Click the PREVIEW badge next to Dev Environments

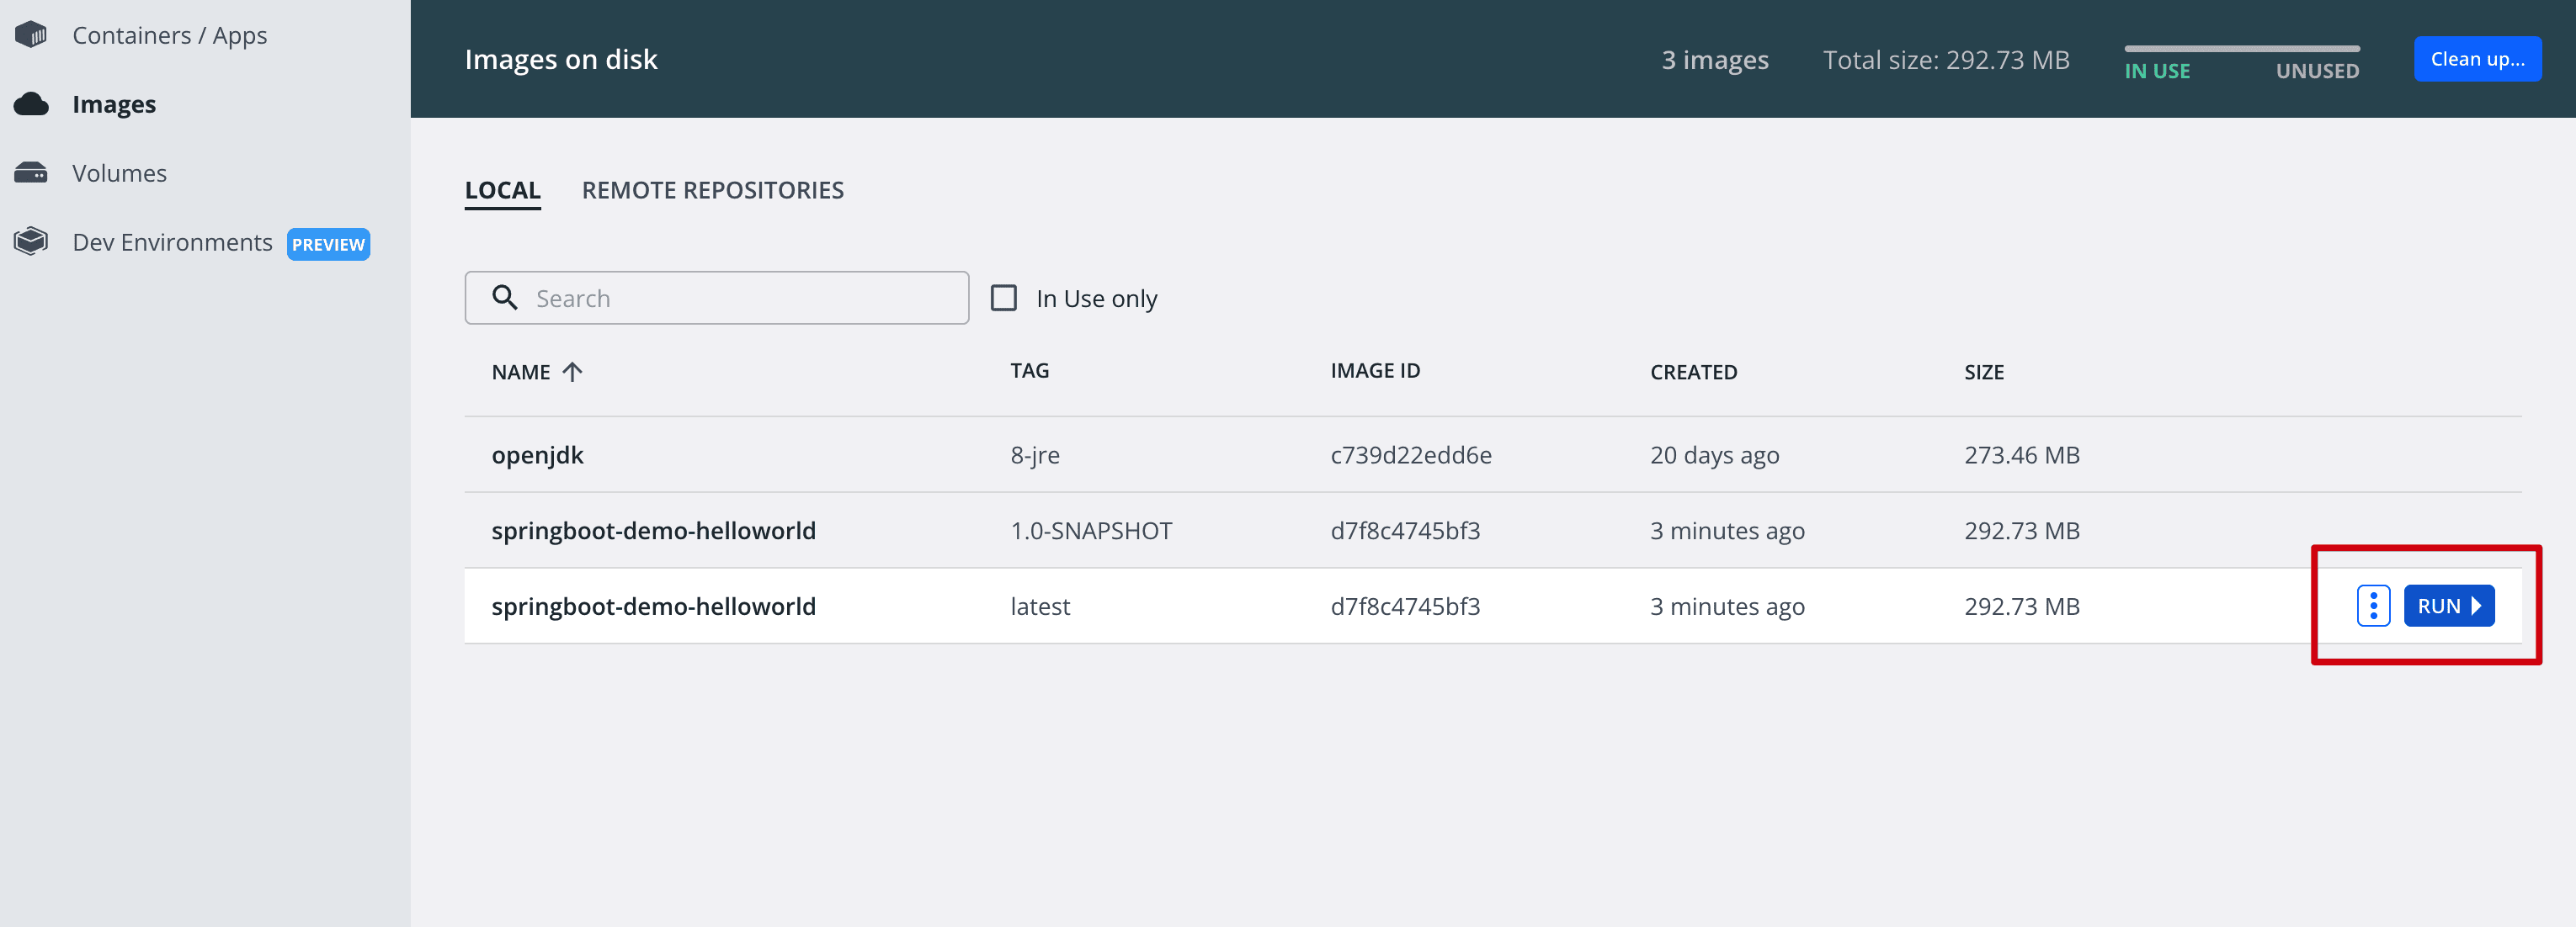327,243
